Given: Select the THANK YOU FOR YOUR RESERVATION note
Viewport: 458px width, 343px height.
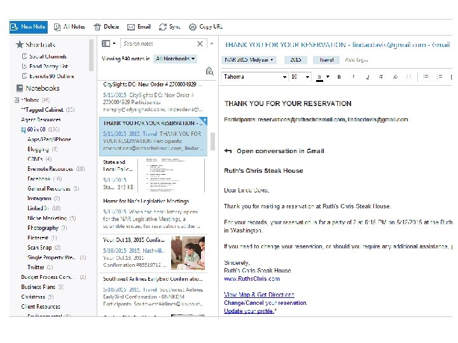Looking at the screenshot, I should (x=153, y=137).
